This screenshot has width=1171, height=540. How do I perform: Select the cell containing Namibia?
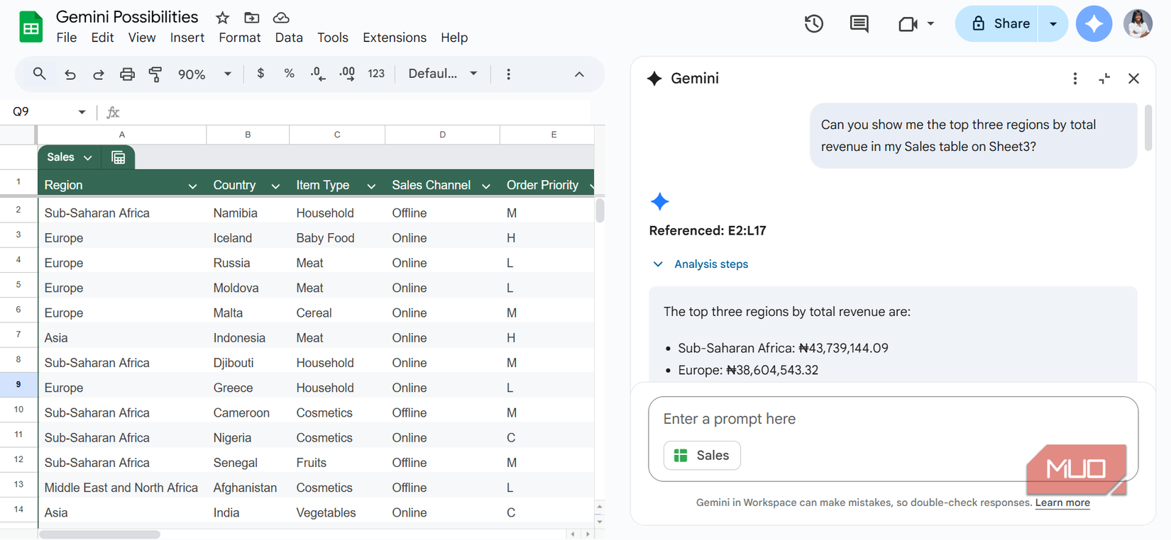248,213
